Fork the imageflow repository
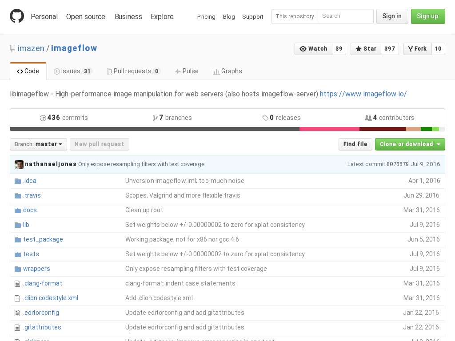Screen dimensions: 455x341 pyautogui.click(x=418, y=49)
